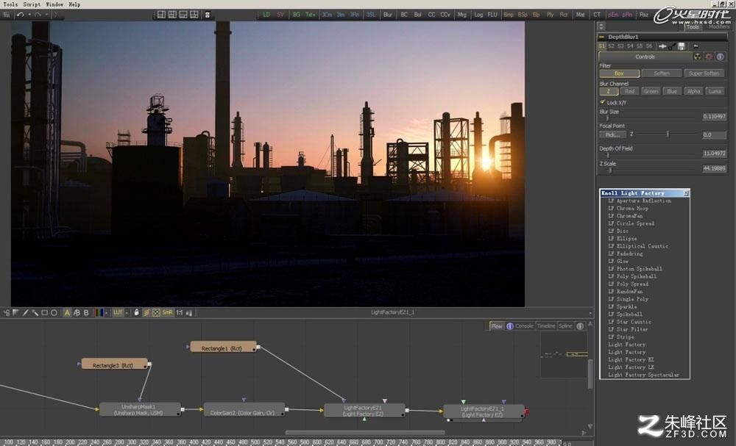
Task: Open the red gear settings tab icon
Action: click(x=709, y=57)
